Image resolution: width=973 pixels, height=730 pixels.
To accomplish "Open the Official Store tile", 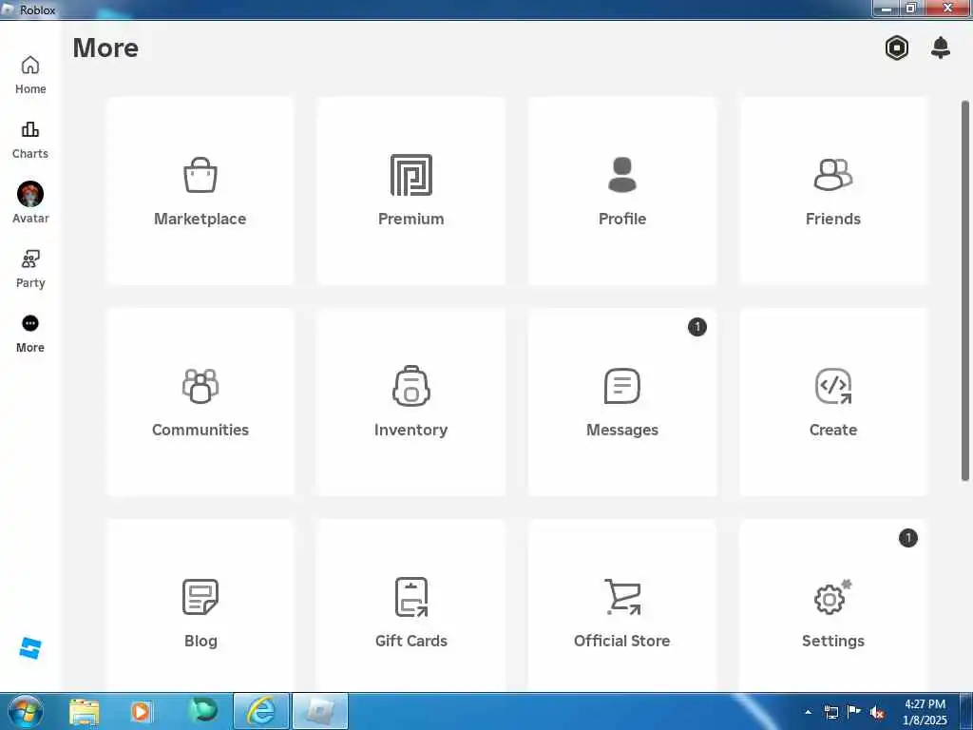I will tap(621, 605).
